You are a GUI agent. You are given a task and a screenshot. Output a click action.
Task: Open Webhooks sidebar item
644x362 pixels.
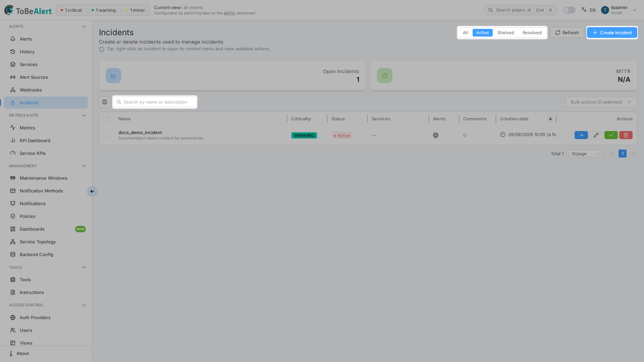(x=46, y=90)
